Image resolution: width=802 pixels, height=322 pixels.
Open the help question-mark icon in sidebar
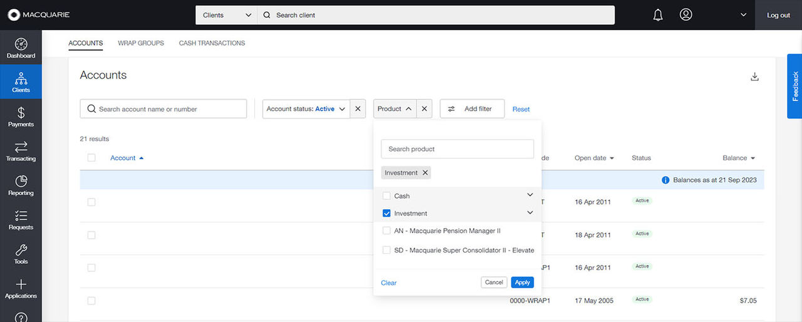click(21, 318)
